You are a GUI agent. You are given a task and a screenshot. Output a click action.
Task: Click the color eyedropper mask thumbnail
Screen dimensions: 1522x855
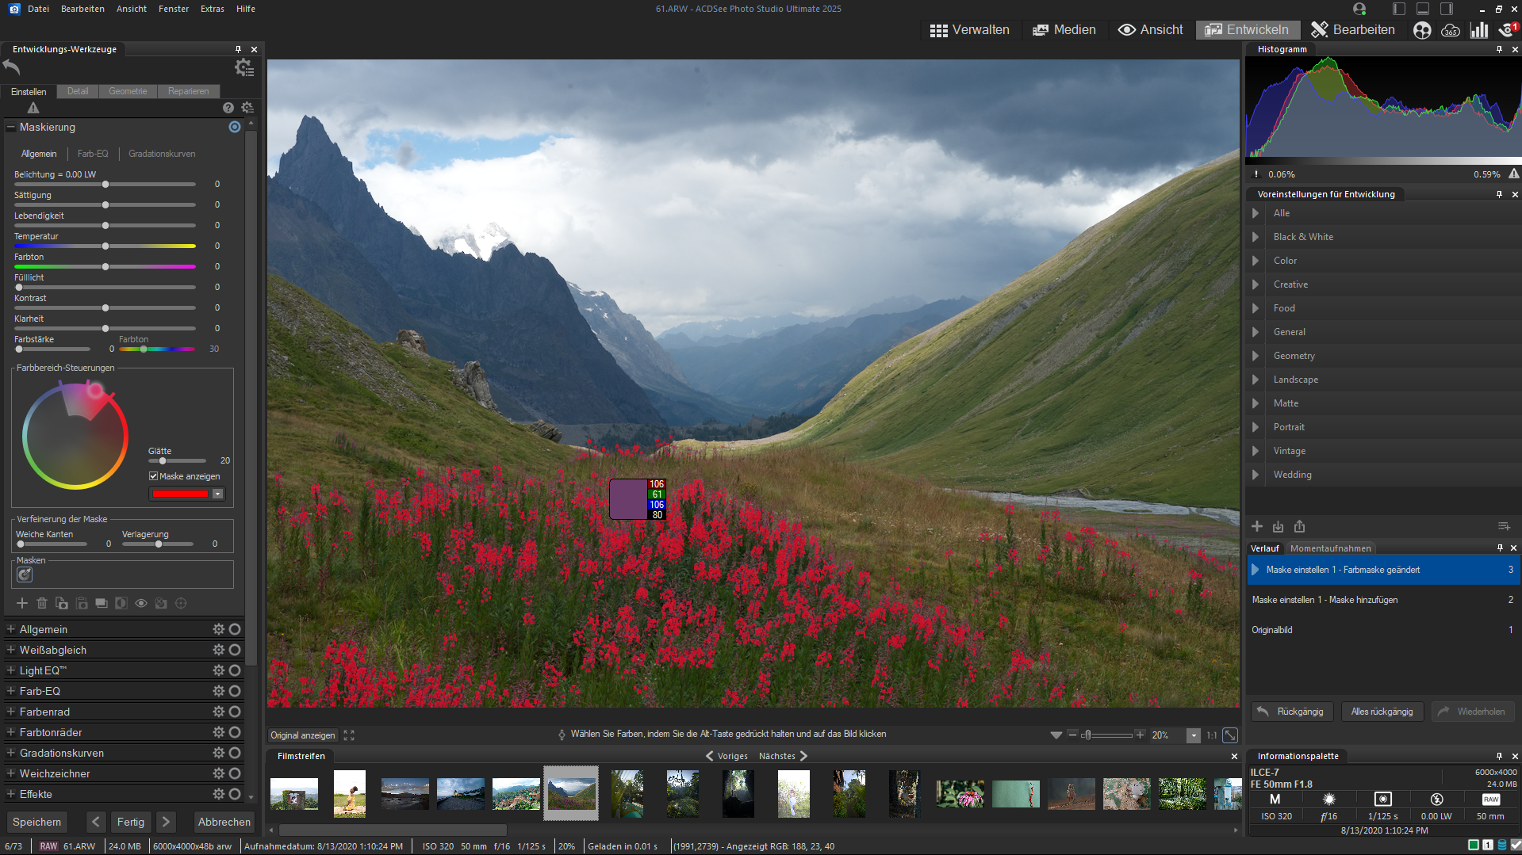[25, 574]
